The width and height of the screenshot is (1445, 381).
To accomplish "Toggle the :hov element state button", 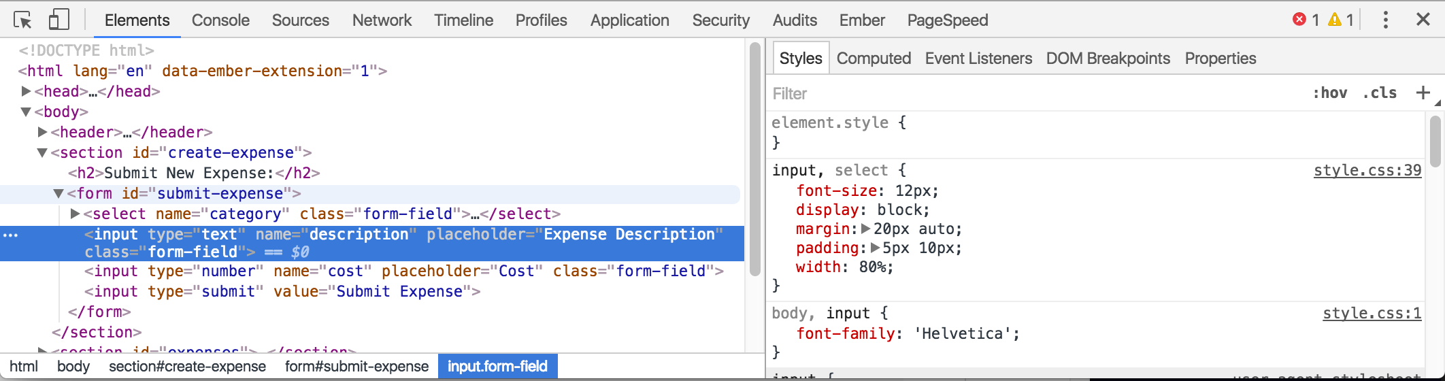I will tap(1329, 93).
